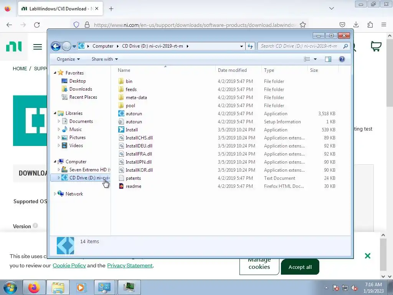Click CD Drive (D:) breadcrumb segment

(152, 46)
